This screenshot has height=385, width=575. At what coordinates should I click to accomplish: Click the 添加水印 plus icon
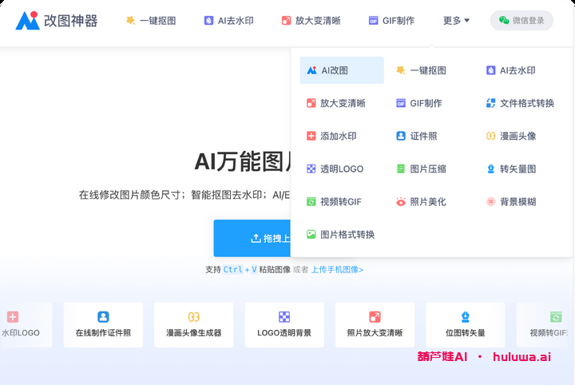coord(311,136)
